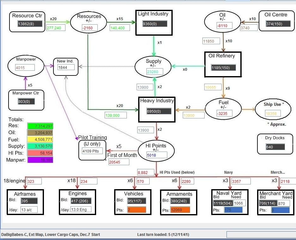This screenshot has width=296, height=240.
Task: Click the Pilot Training 4109 Plts field
Action: (x=92, y=151)
